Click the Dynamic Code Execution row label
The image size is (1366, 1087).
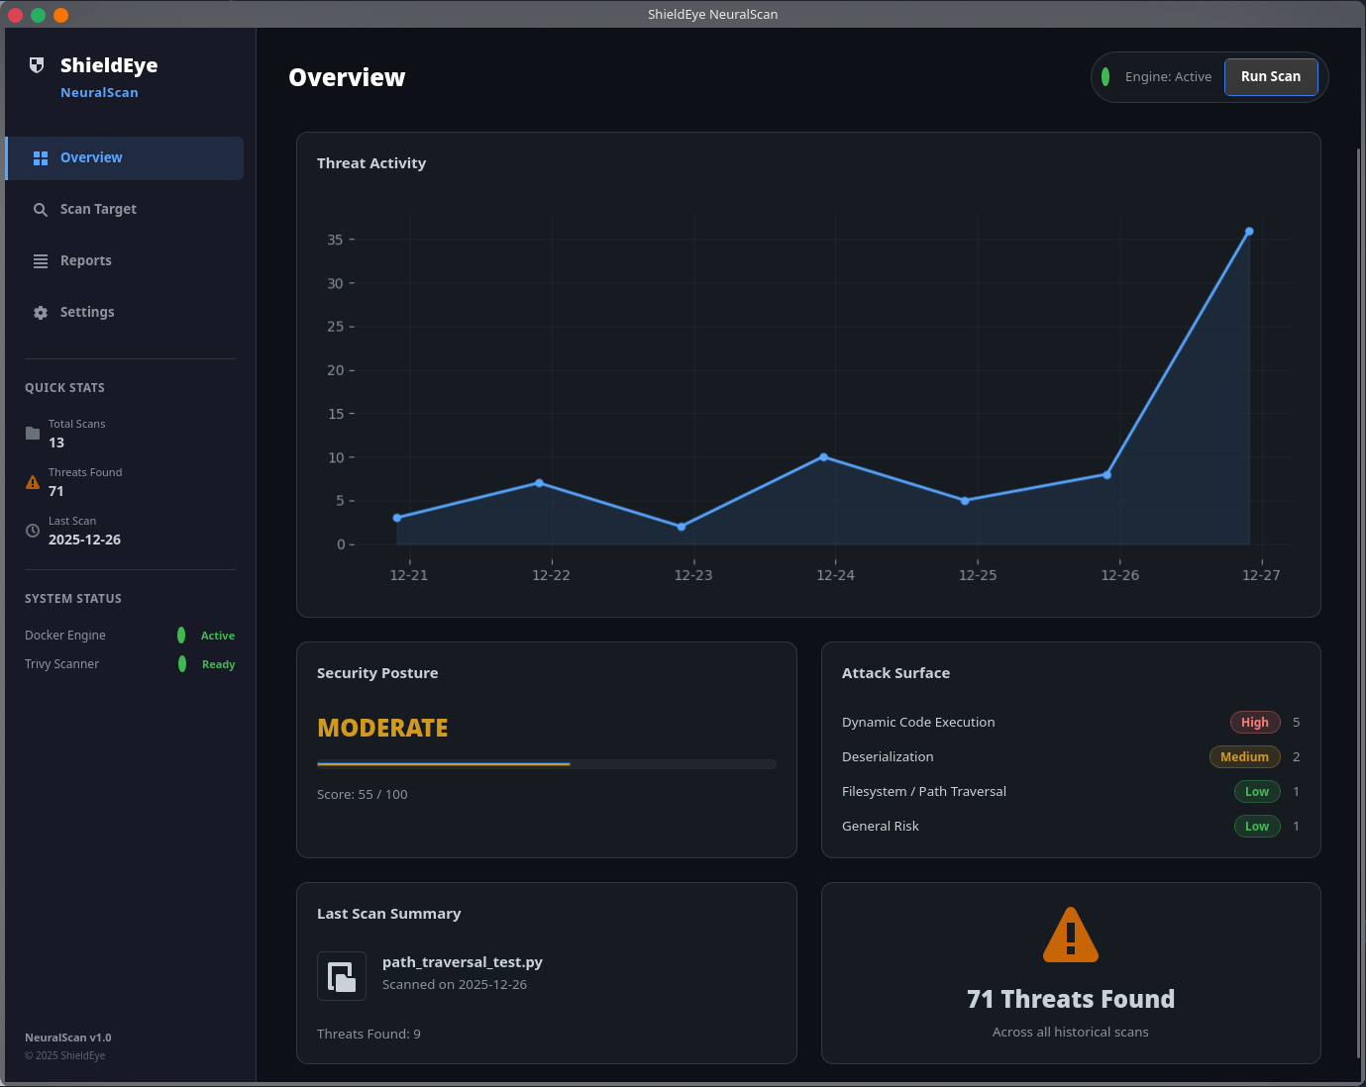coord(918,723)
